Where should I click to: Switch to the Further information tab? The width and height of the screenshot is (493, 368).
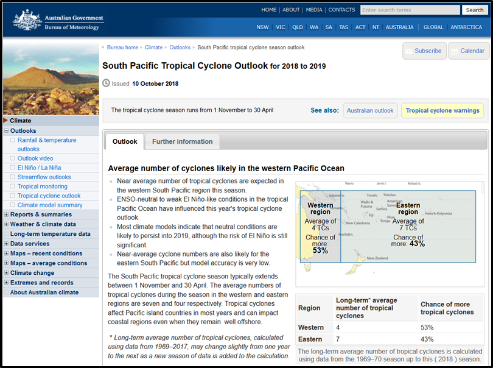182,141
